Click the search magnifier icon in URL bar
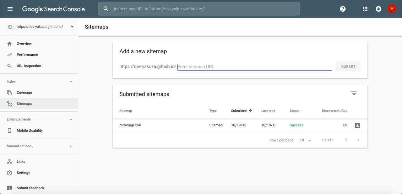Viewport: 402px width, 194px height. (106, 9)
